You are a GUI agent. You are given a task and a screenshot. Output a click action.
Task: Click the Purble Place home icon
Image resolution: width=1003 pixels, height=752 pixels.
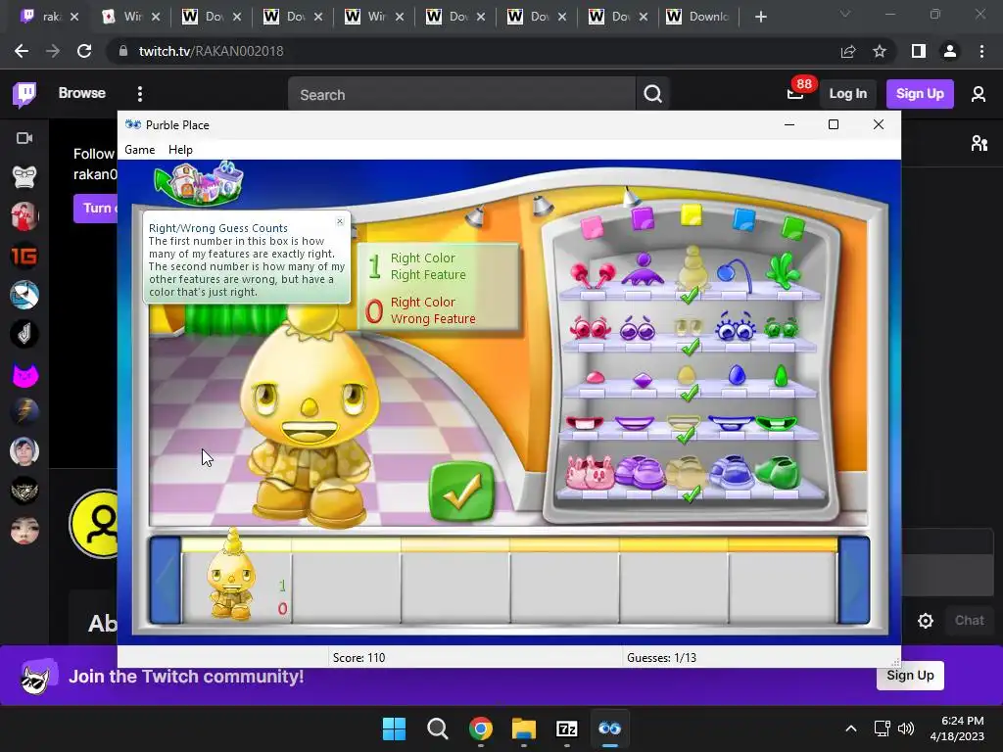(200, 182)
